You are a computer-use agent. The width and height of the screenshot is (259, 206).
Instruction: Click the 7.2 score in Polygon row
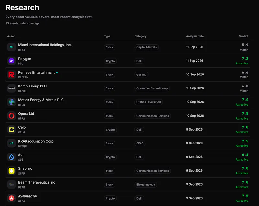pos(245,59)
